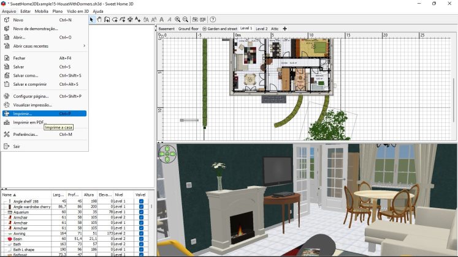Click the Altura column header

[89, 195]
